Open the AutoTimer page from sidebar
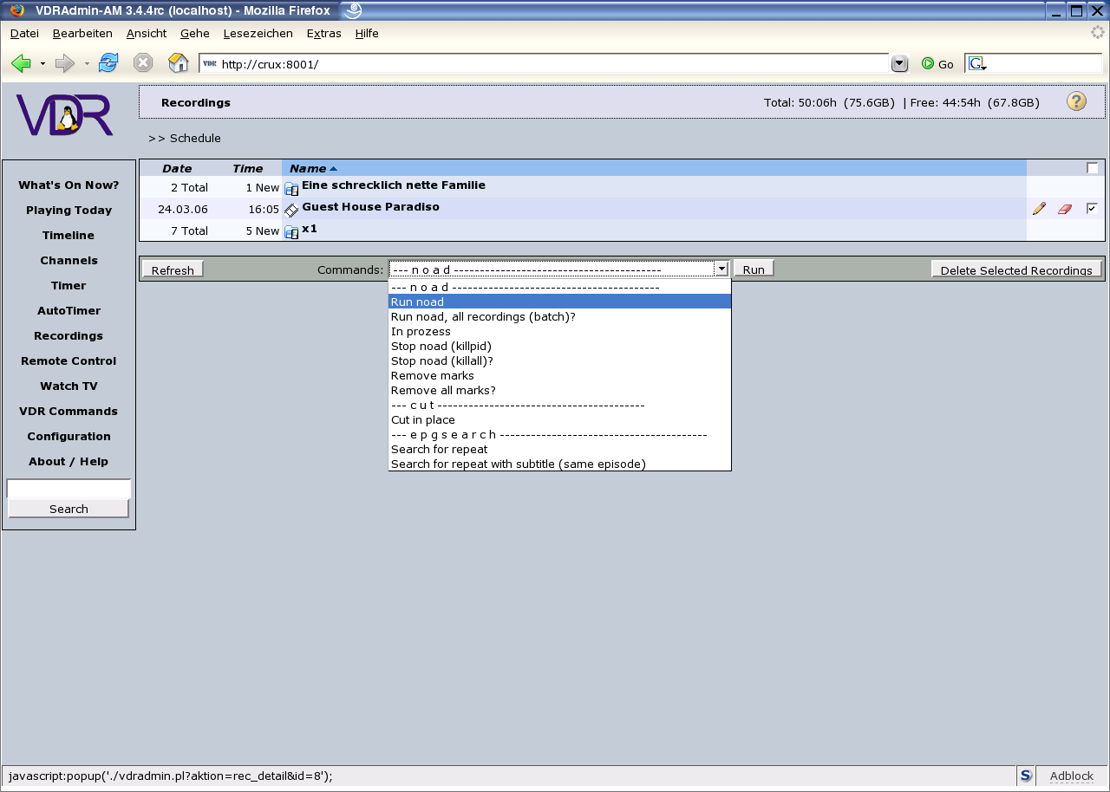This screenshot has height=792, width=1110. (x=69, y=310)
